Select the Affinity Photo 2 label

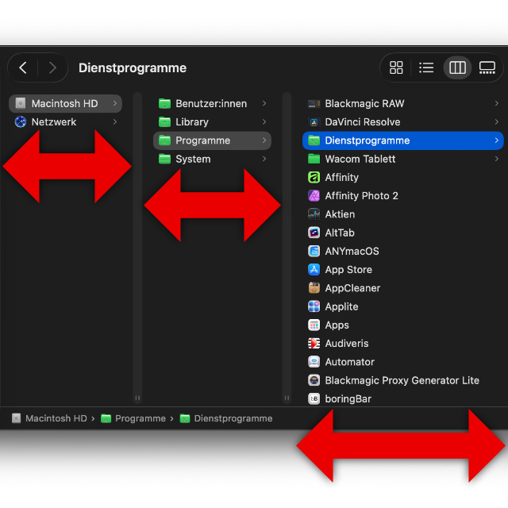(362, 196)
